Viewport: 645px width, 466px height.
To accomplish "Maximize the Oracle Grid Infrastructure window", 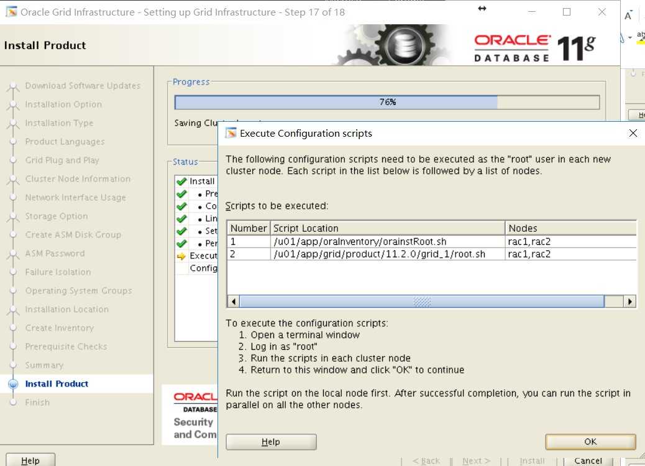I will click(567, 12).
